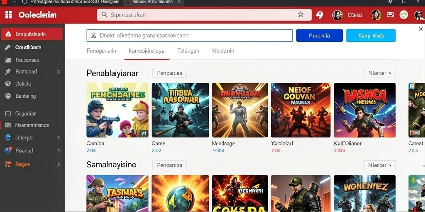Click the Xalolalad title text
Screen dimensions: 425x212
282,144
